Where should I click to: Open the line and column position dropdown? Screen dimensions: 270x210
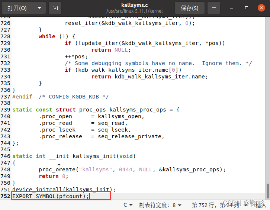pos(220,205)
